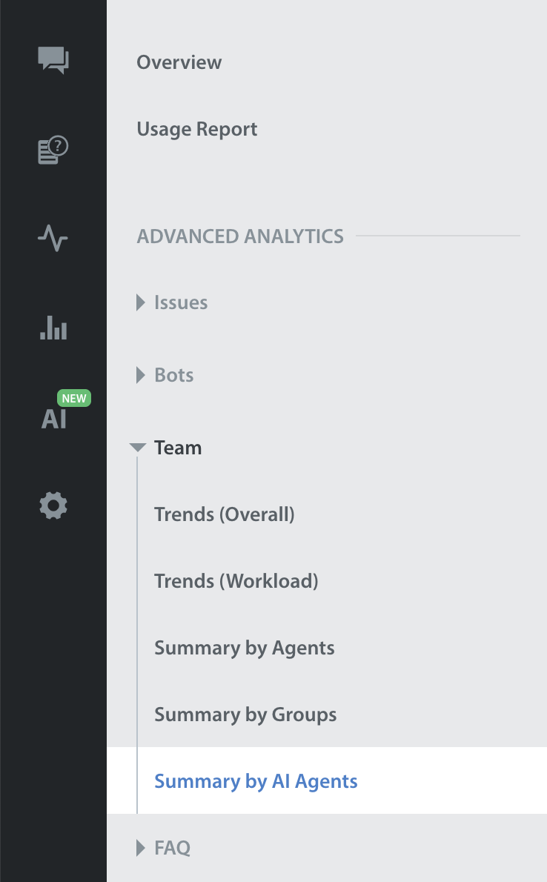
Task: Click the Advanced Analytics section header
Action: pos(240,236)
